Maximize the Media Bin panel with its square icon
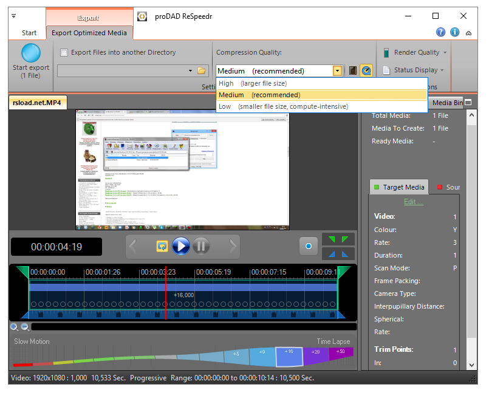Viewport: 489px width, 398px height. coord(468,103)
